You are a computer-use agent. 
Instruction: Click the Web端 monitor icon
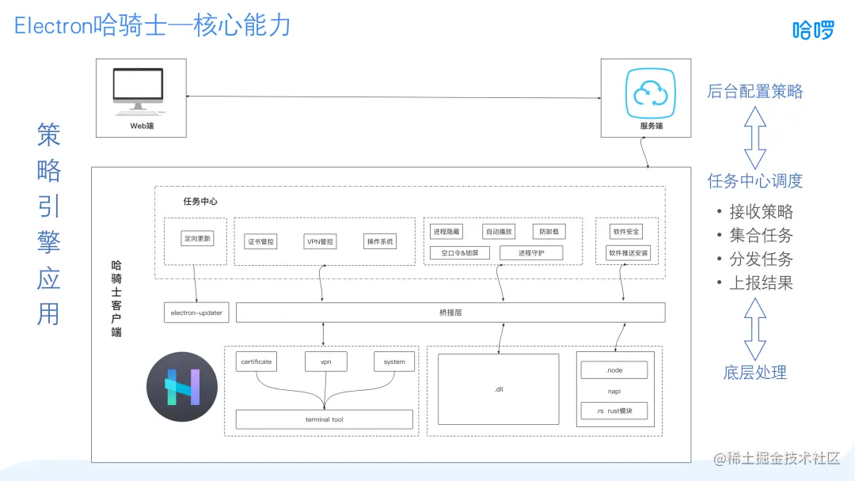coord(138,92)
